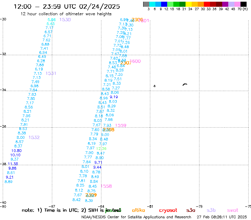The width and height of the screenshot is (251, 220).
Task: Click the wave height value "6.28"
Action: pyautogui.click(x=41, y=61)
